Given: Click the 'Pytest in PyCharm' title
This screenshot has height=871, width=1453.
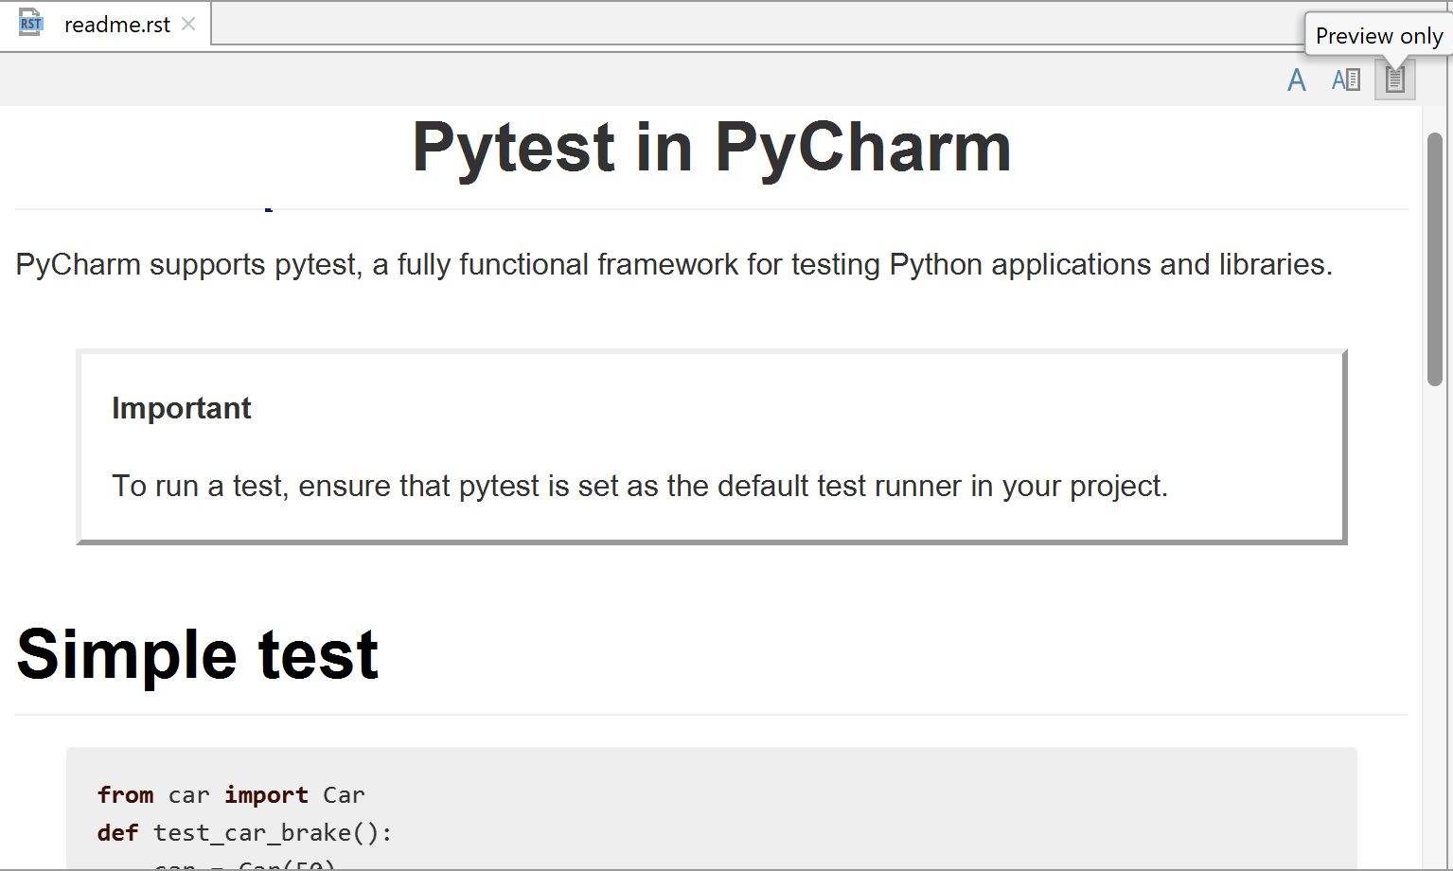Looking at the screenshot, I should click(x=711, y=148).
